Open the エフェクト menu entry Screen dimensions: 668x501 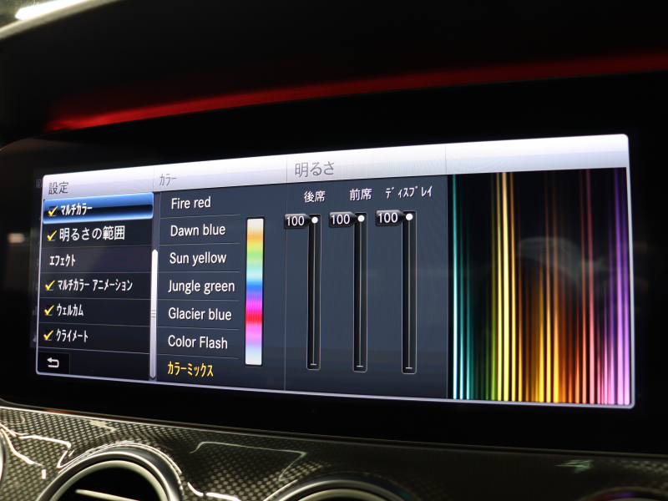tap(96, 260)
